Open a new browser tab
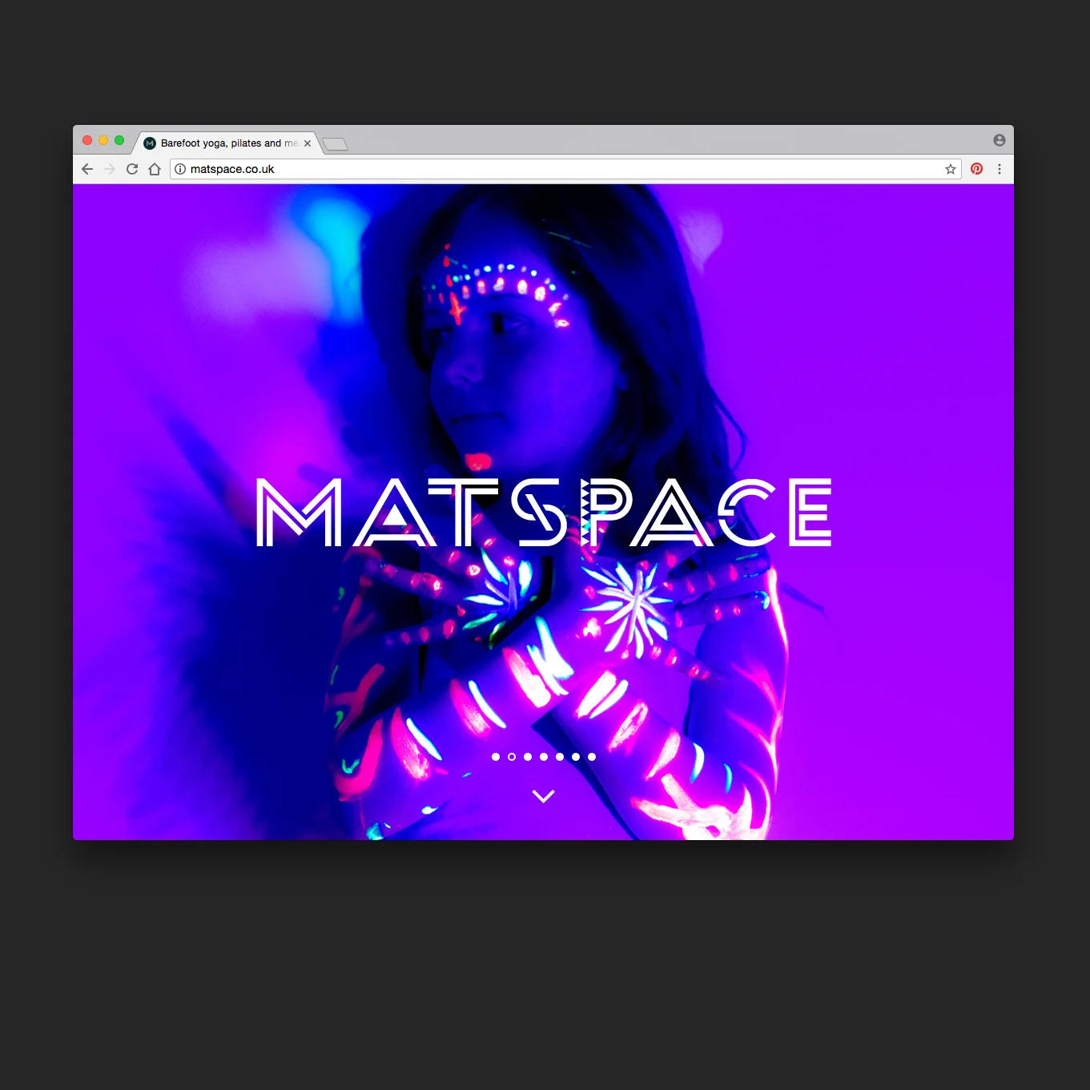Viewport: 1090px width, 1090px height. tap(336, 144)
